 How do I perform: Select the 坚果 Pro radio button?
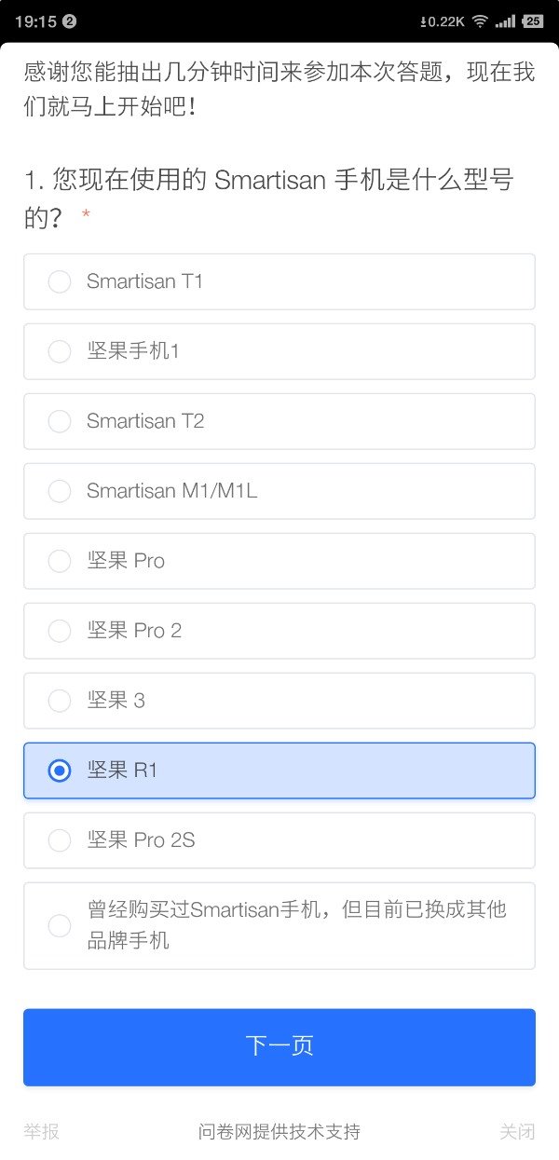[60, 561]
